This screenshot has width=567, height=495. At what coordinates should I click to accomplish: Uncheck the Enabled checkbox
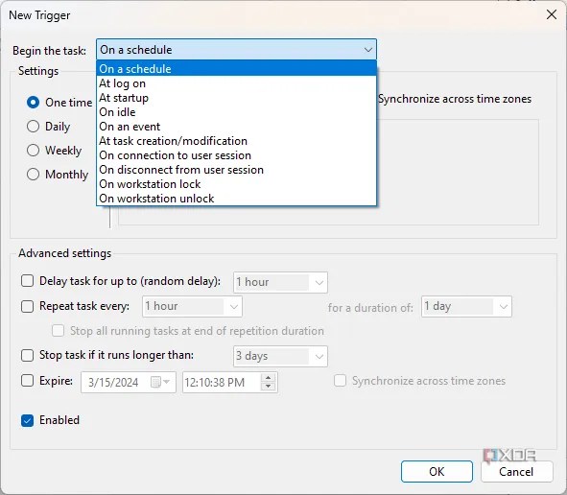click(x=27, y=420)
